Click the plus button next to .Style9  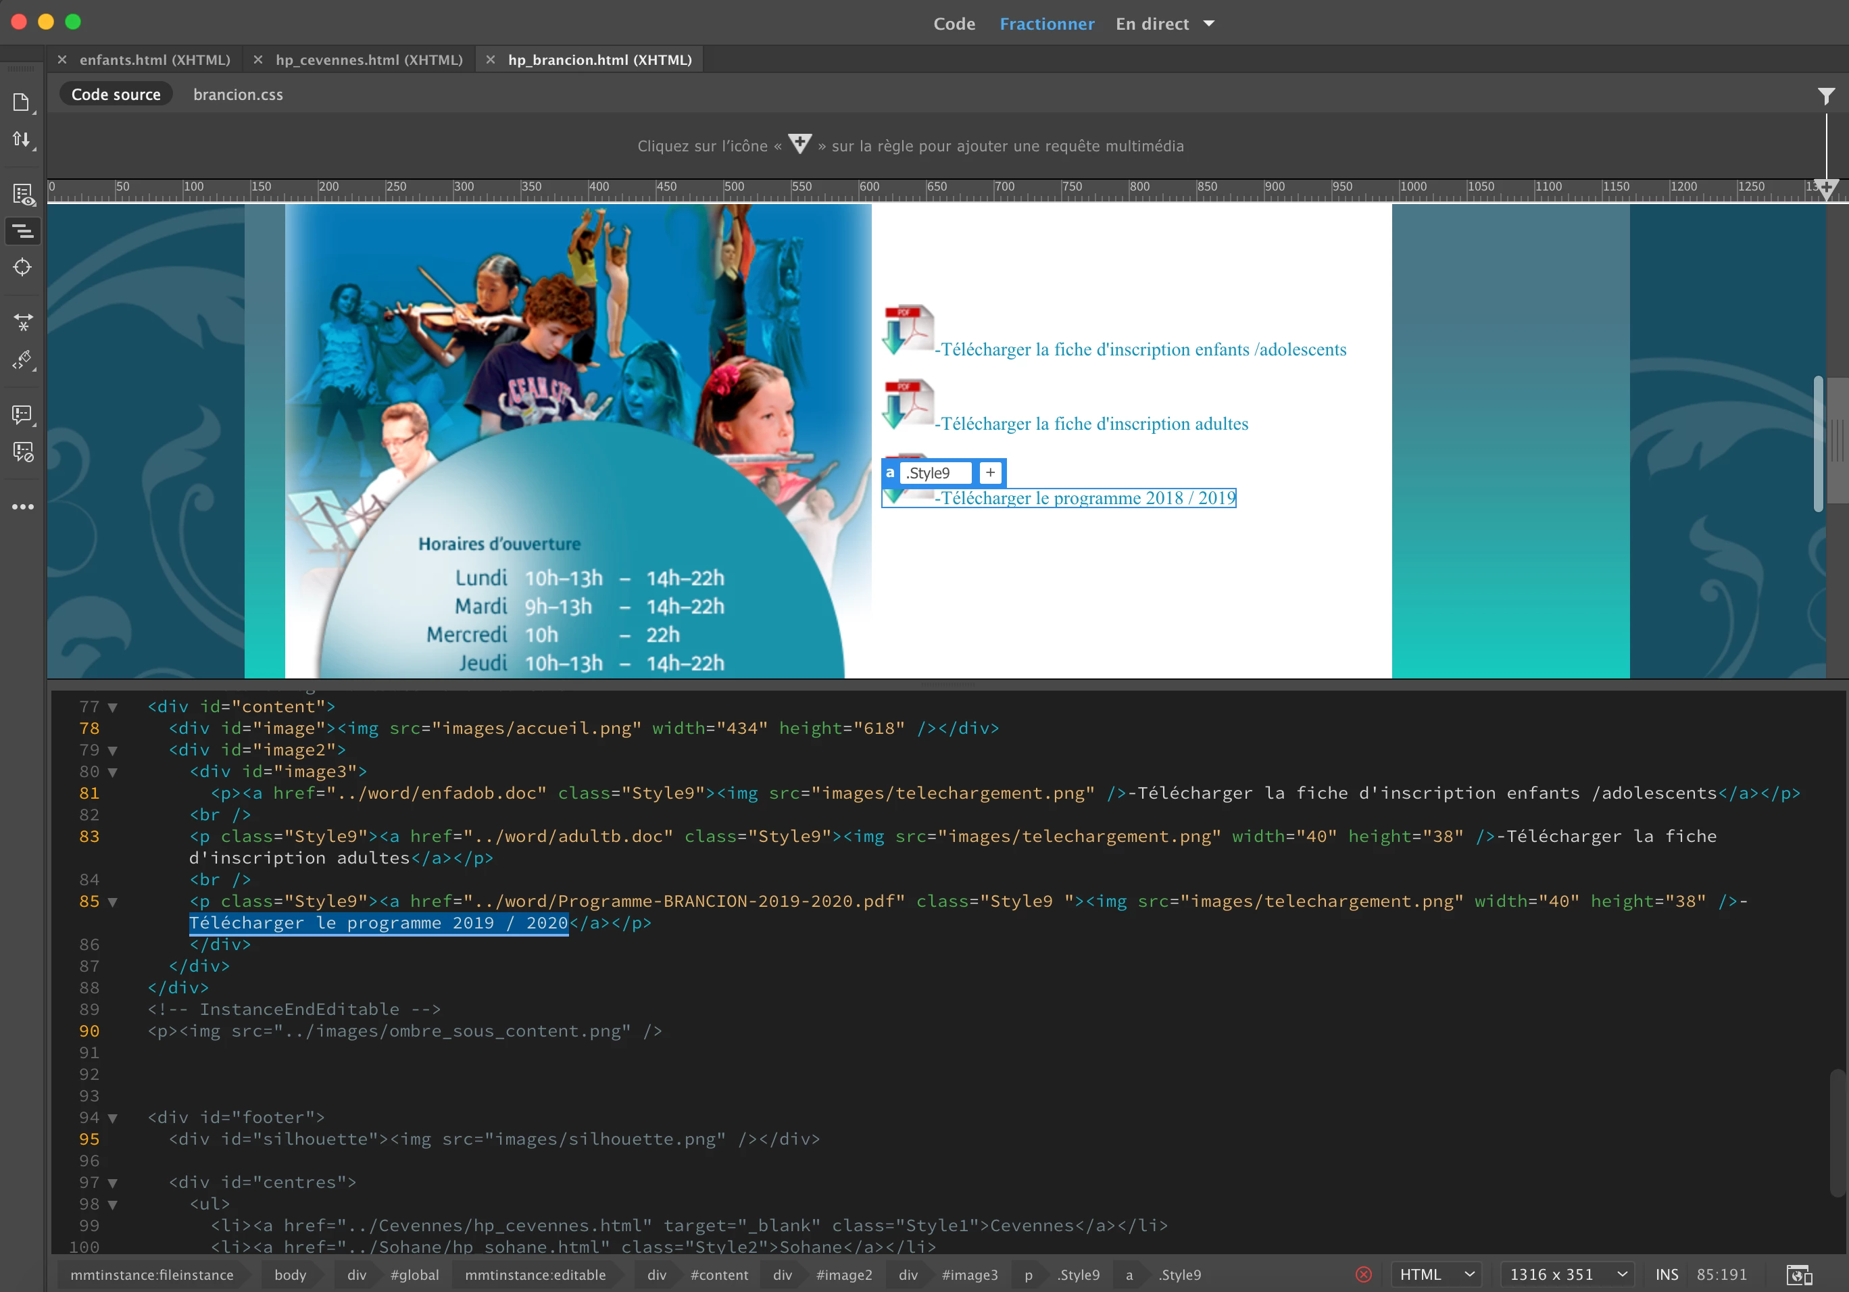[990, 472]
